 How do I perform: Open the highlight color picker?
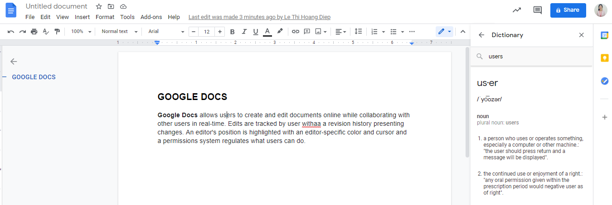280,32
